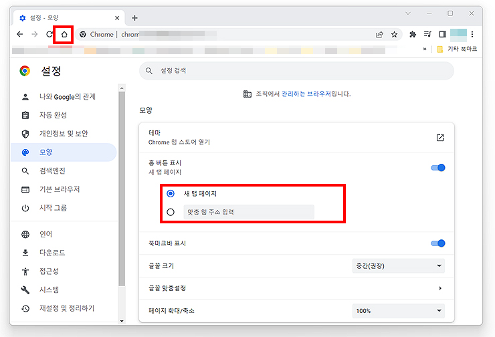Screen dimensions: 495x337
Task: Click the person icon for 나와 Google의 관계
Action: (25, 97)
